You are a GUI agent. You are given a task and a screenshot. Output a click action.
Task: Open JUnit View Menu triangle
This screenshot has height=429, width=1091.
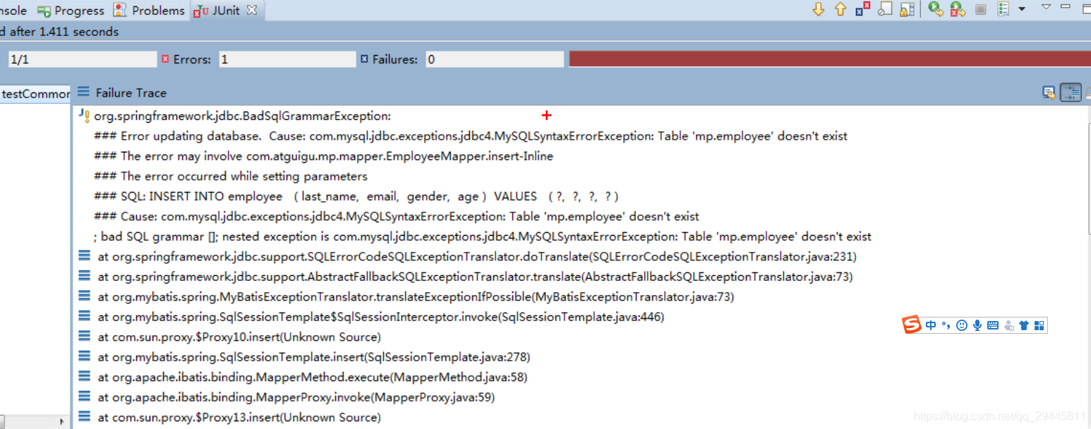pyautogui.click(x=1047, y=7)
